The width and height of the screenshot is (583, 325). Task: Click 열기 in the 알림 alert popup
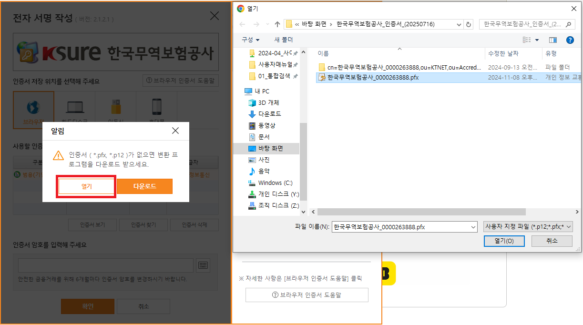point(86,186)
